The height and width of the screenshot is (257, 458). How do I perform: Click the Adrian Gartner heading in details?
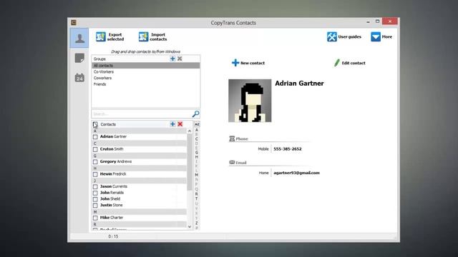point(299,84)
